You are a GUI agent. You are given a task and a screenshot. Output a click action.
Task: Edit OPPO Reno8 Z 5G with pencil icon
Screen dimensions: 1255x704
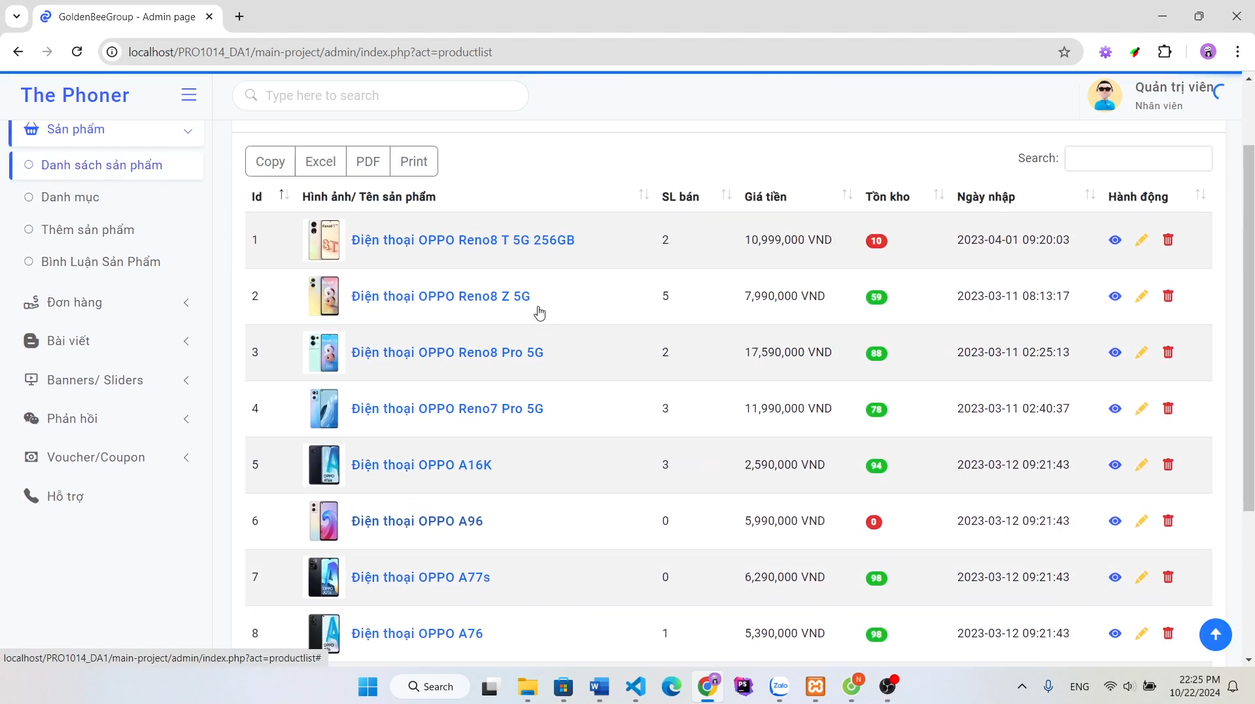(1141, 296)
